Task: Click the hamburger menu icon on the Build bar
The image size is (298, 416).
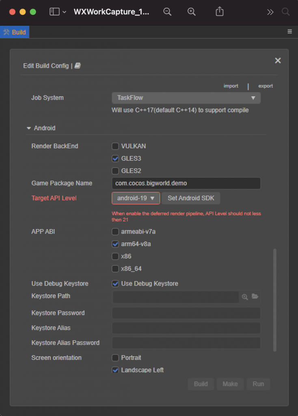Action: pyautogui.click(x=290, y=31)
